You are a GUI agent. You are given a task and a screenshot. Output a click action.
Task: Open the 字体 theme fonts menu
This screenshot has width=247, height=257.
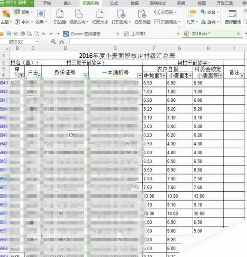click(24, 22)
